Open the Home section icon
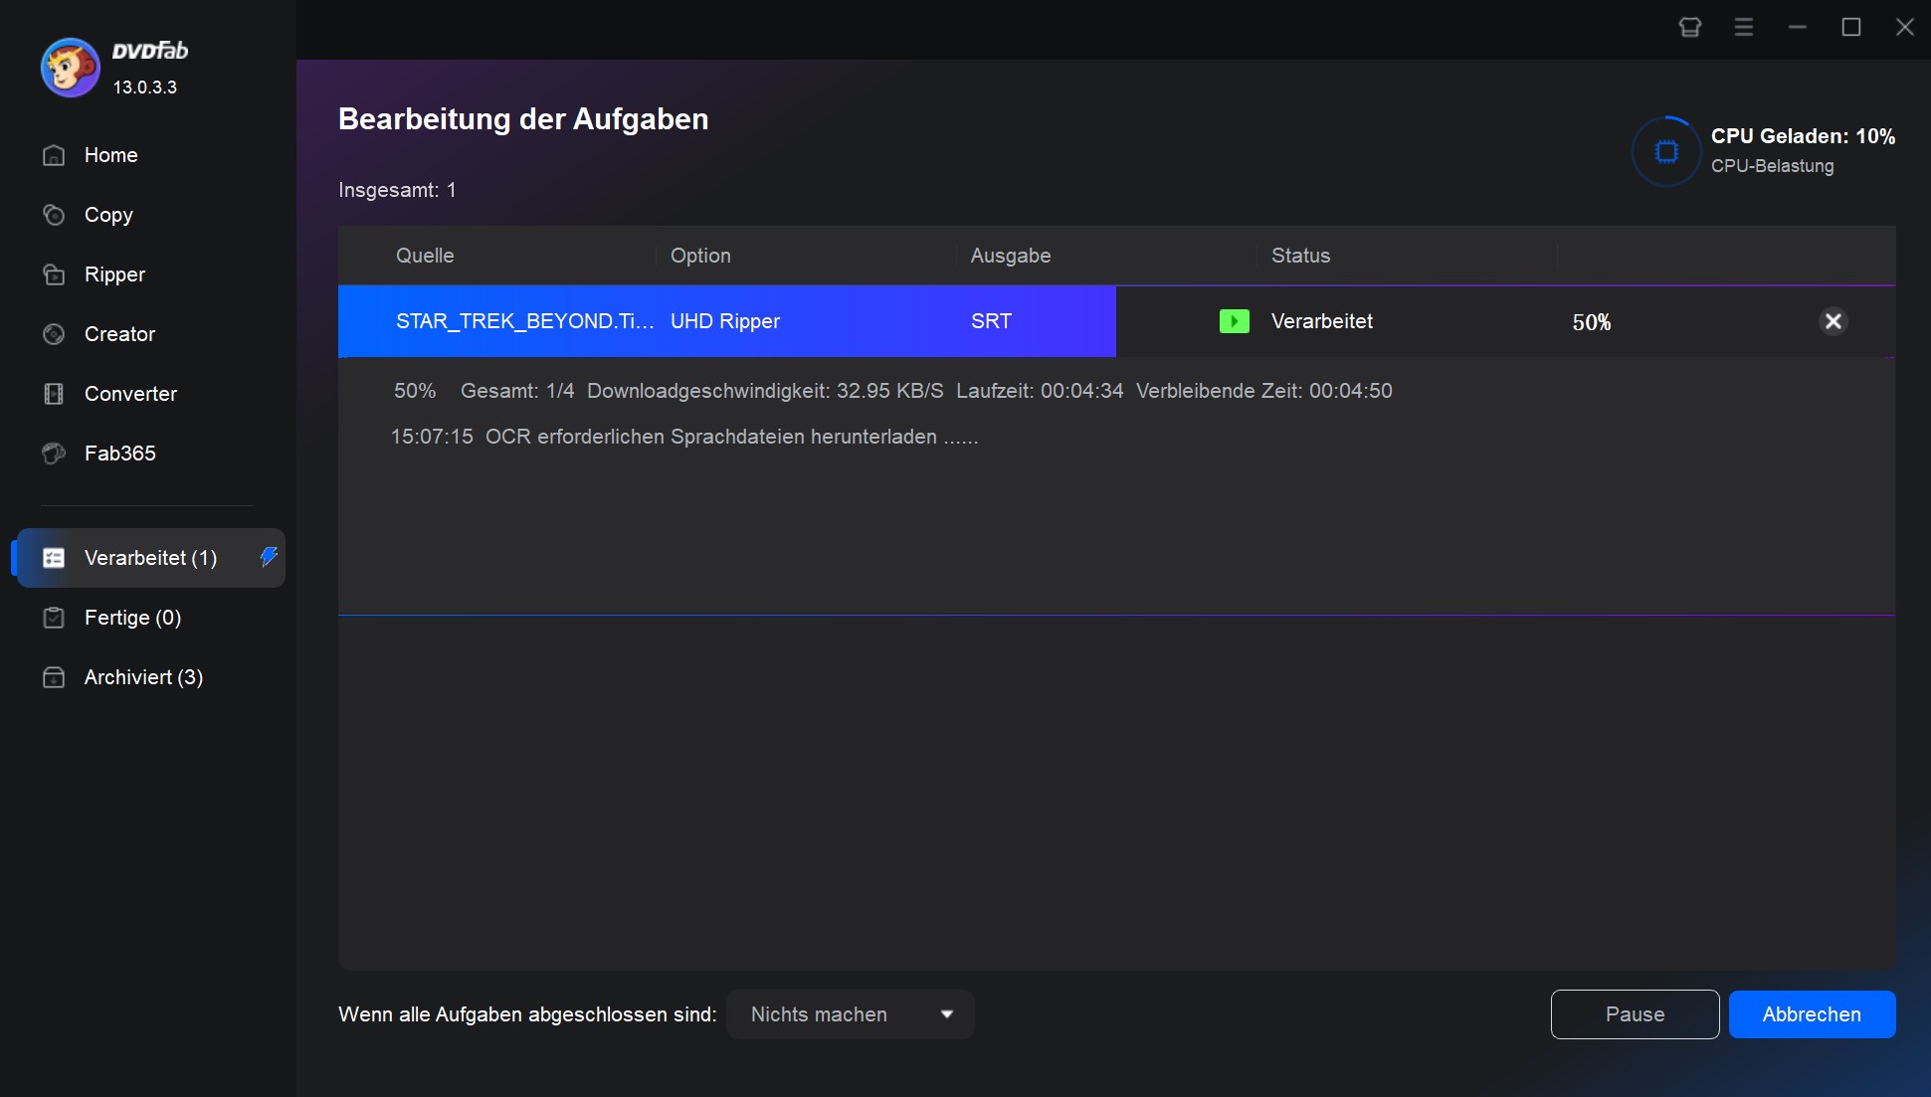The height and width of the screenshot is (1097, 1931). [x=54, y=155]
